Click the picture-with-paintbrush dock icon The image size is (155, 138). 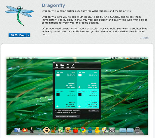tap(68, 130)
